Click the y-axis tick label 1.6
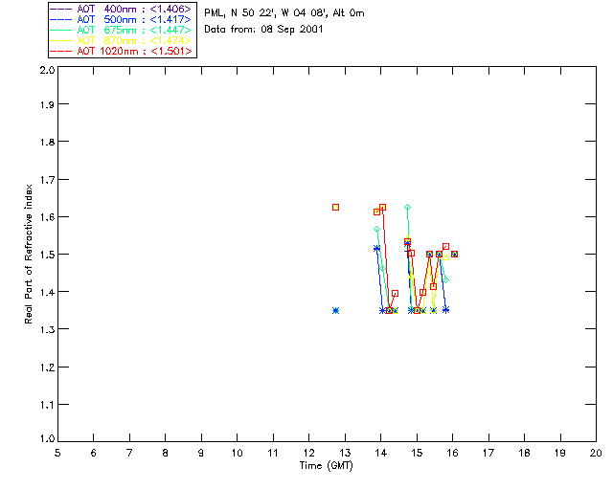613x490 pixels. 47,217
